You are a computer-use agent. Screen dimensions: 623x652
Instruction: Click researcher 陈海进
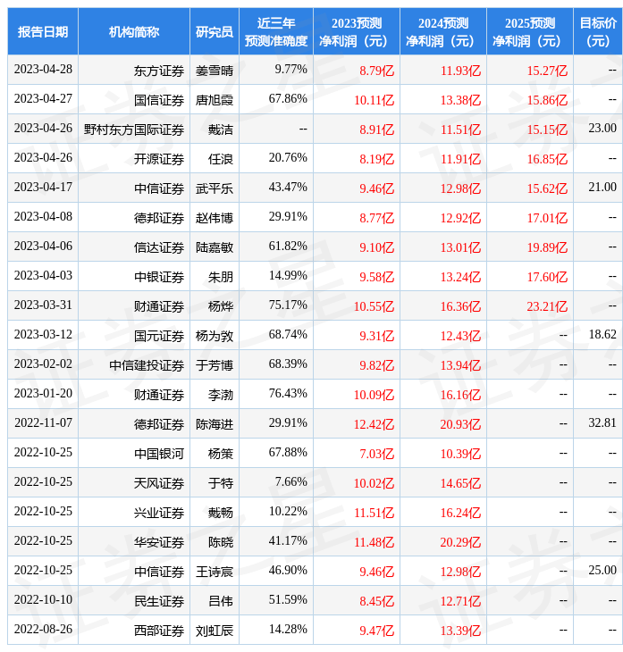point(214,424)
